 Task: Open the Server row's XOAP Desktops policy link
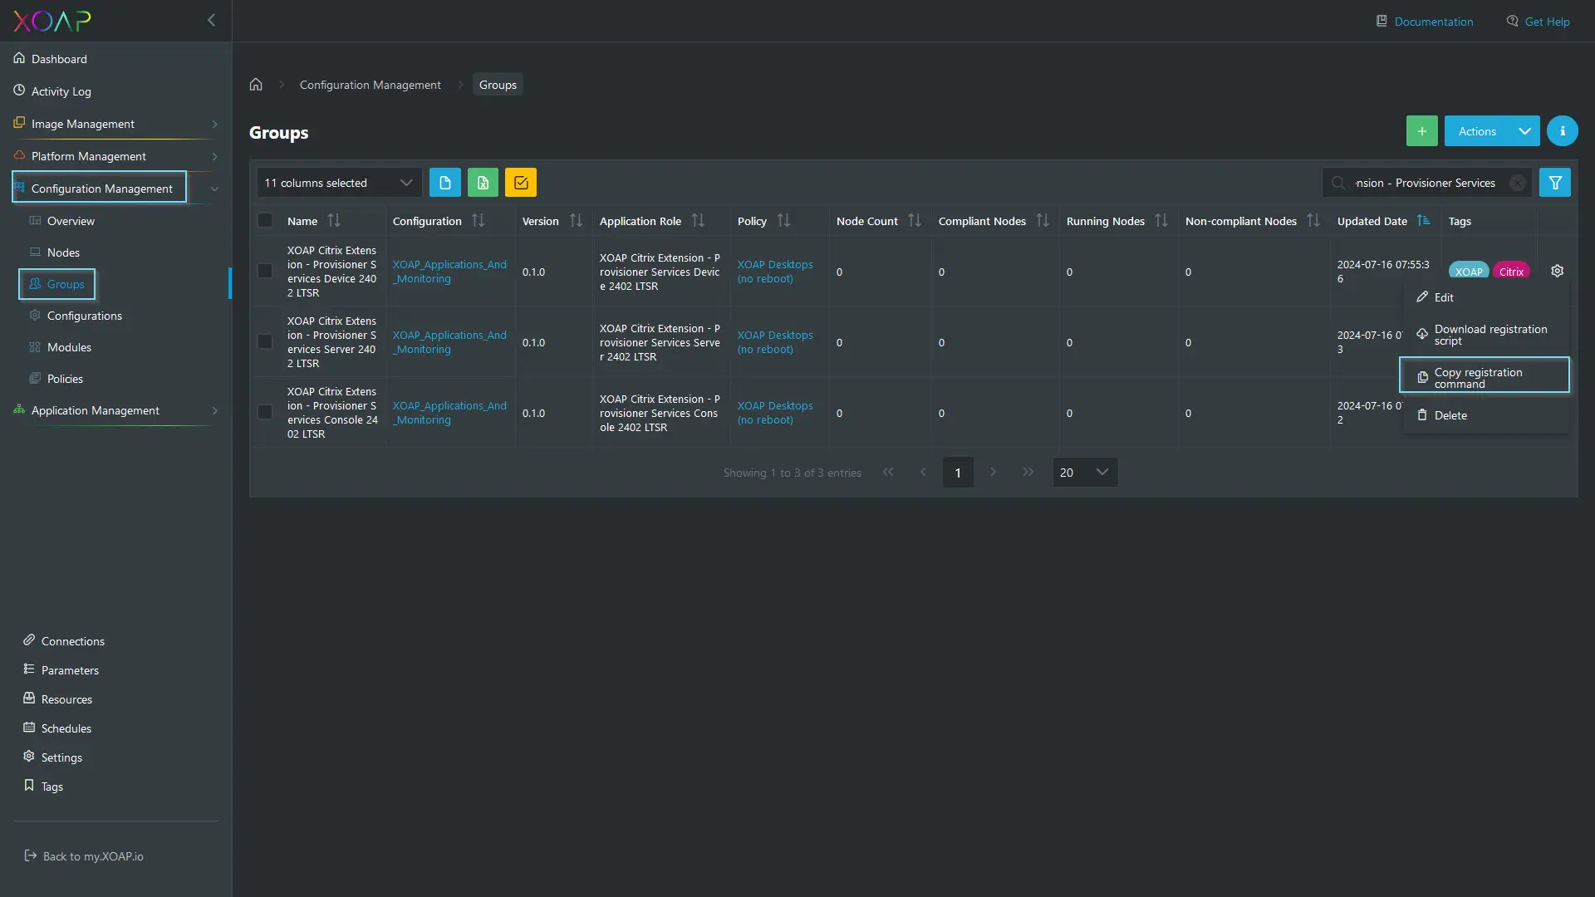(x=774, y=342)
